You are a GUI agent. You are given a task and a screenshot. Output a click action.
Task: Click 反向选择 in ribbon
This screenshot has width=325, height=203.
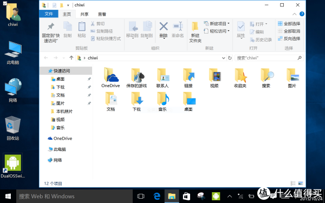[289, 38]
